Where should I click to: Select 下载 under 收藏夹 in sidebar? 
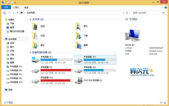tap(12, 23)
